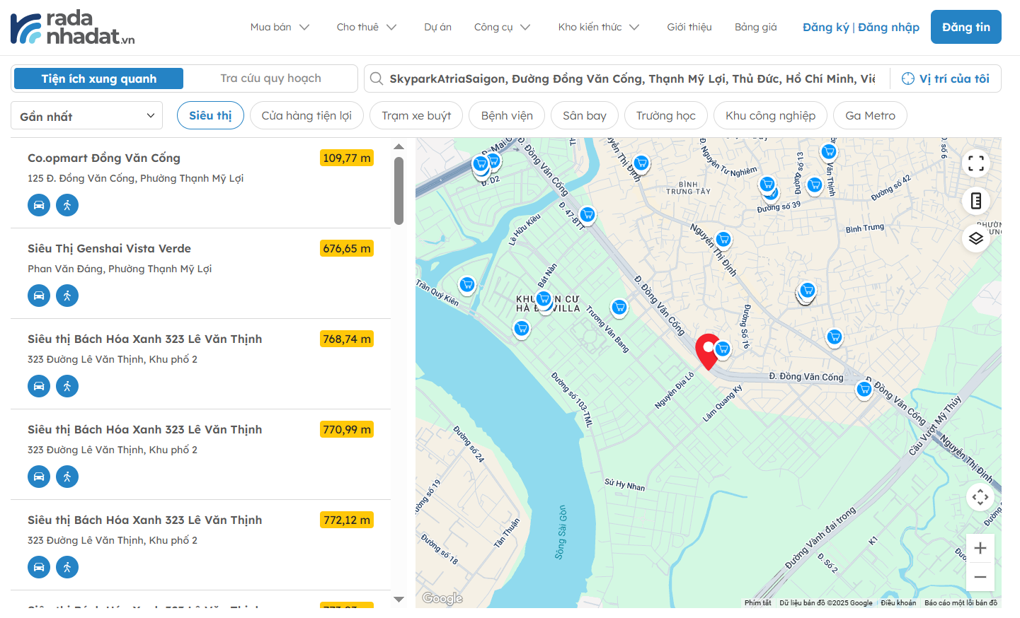Click the Vị trí của tôi button
The height and width of the screenshot is (618, 1020).
tap(946, 78)
